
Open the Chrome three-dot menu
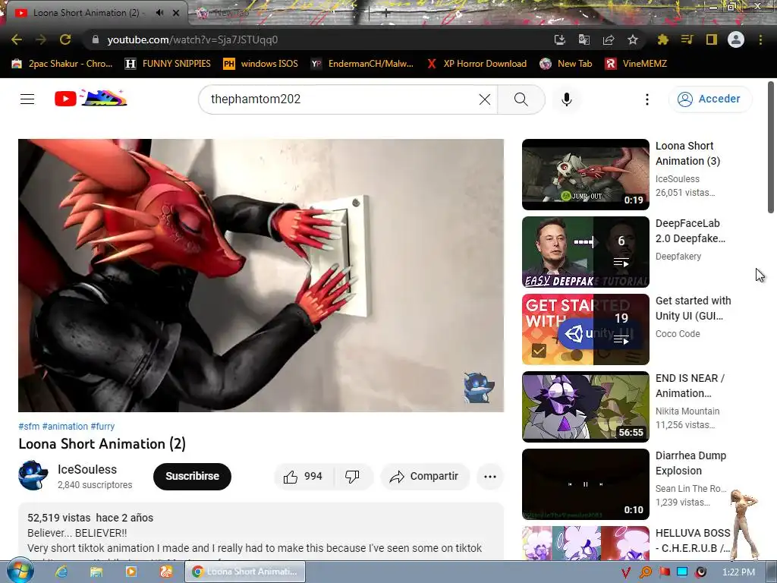coord(760,39)
